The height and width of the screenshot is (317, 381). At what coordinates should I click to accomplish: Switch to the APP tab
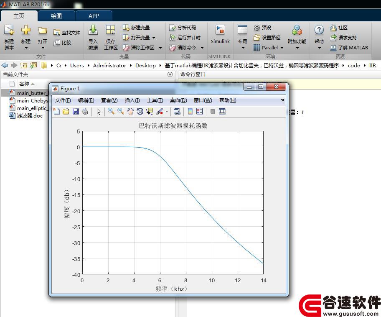94,16
